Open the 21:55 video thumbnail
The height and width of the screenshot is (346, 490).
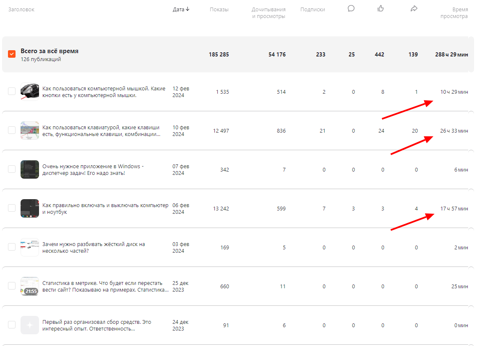30,286
